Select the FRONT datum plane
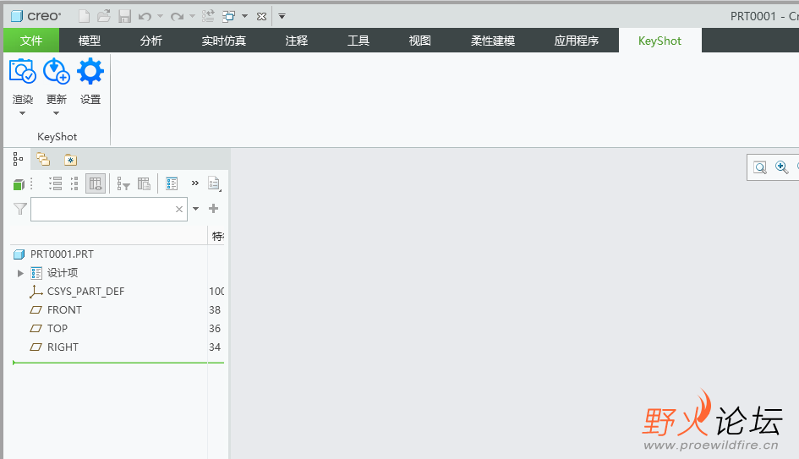 (x=64, y=309)
